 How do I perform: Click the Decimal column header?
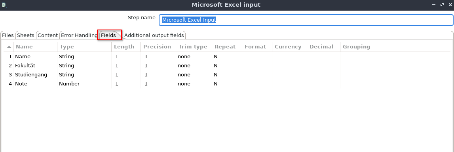click(323, 46)
